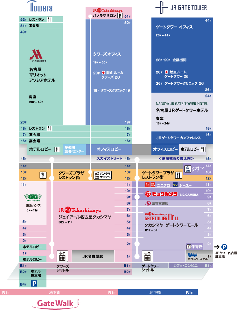
Task: Click the ゲートタワー オフィス label
Action: (174, 27)
